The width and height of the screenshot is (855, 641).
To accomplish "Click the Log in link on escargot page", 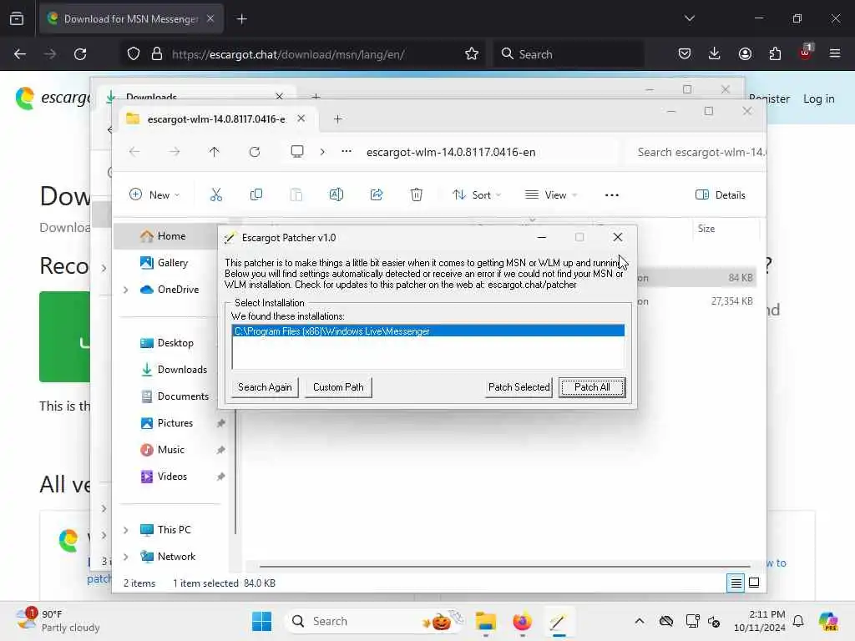I will pyautogui.click(x=818, y=98).
